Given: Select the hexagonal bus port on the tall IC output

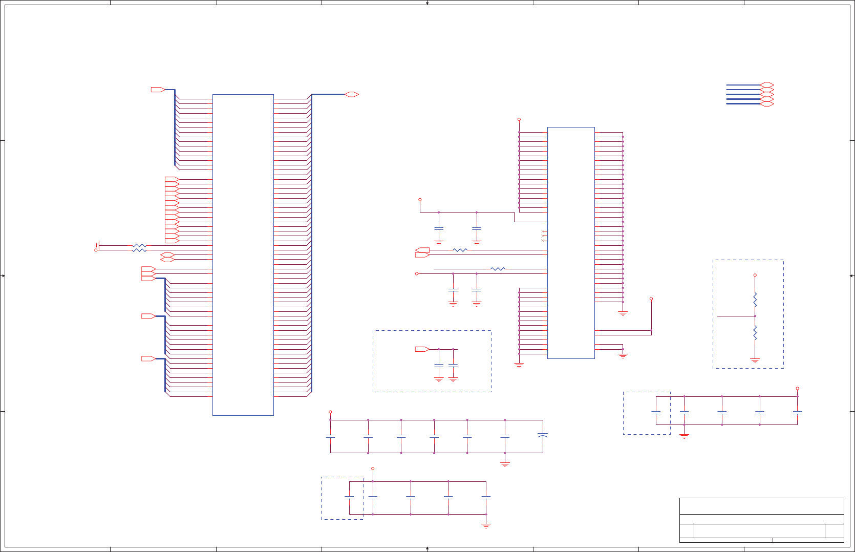Looking at the screenshot, I should [x=352, y=94].
